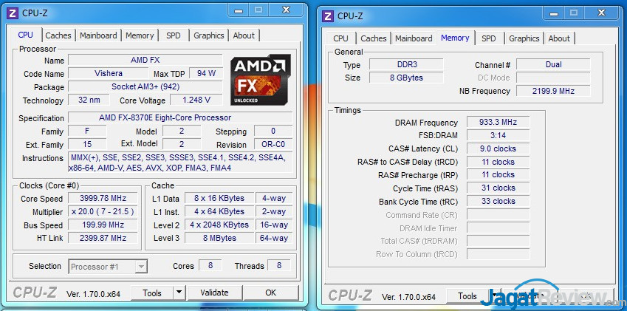The width and height of the screenshot is (627, 311).
Task: Switch to the Caches tab in left window
Action: [x=58, y=35]
